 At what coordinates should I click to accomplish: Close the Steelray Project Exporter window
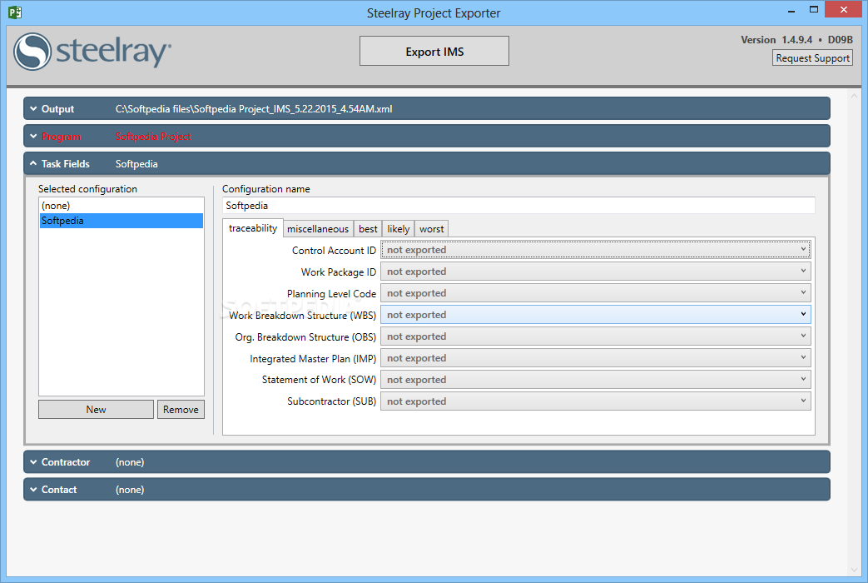click(x=843, y=9)
